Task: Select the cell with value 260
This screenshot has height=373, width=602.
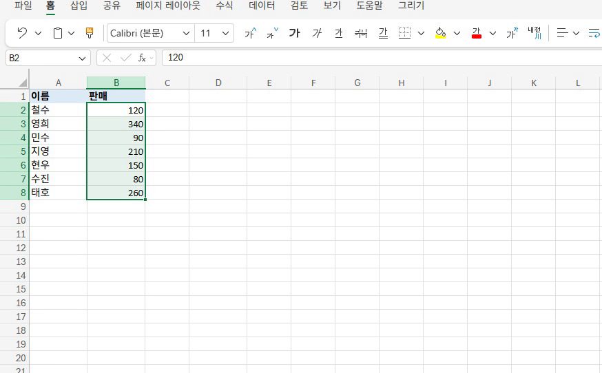Action: [x=116, y=193]
